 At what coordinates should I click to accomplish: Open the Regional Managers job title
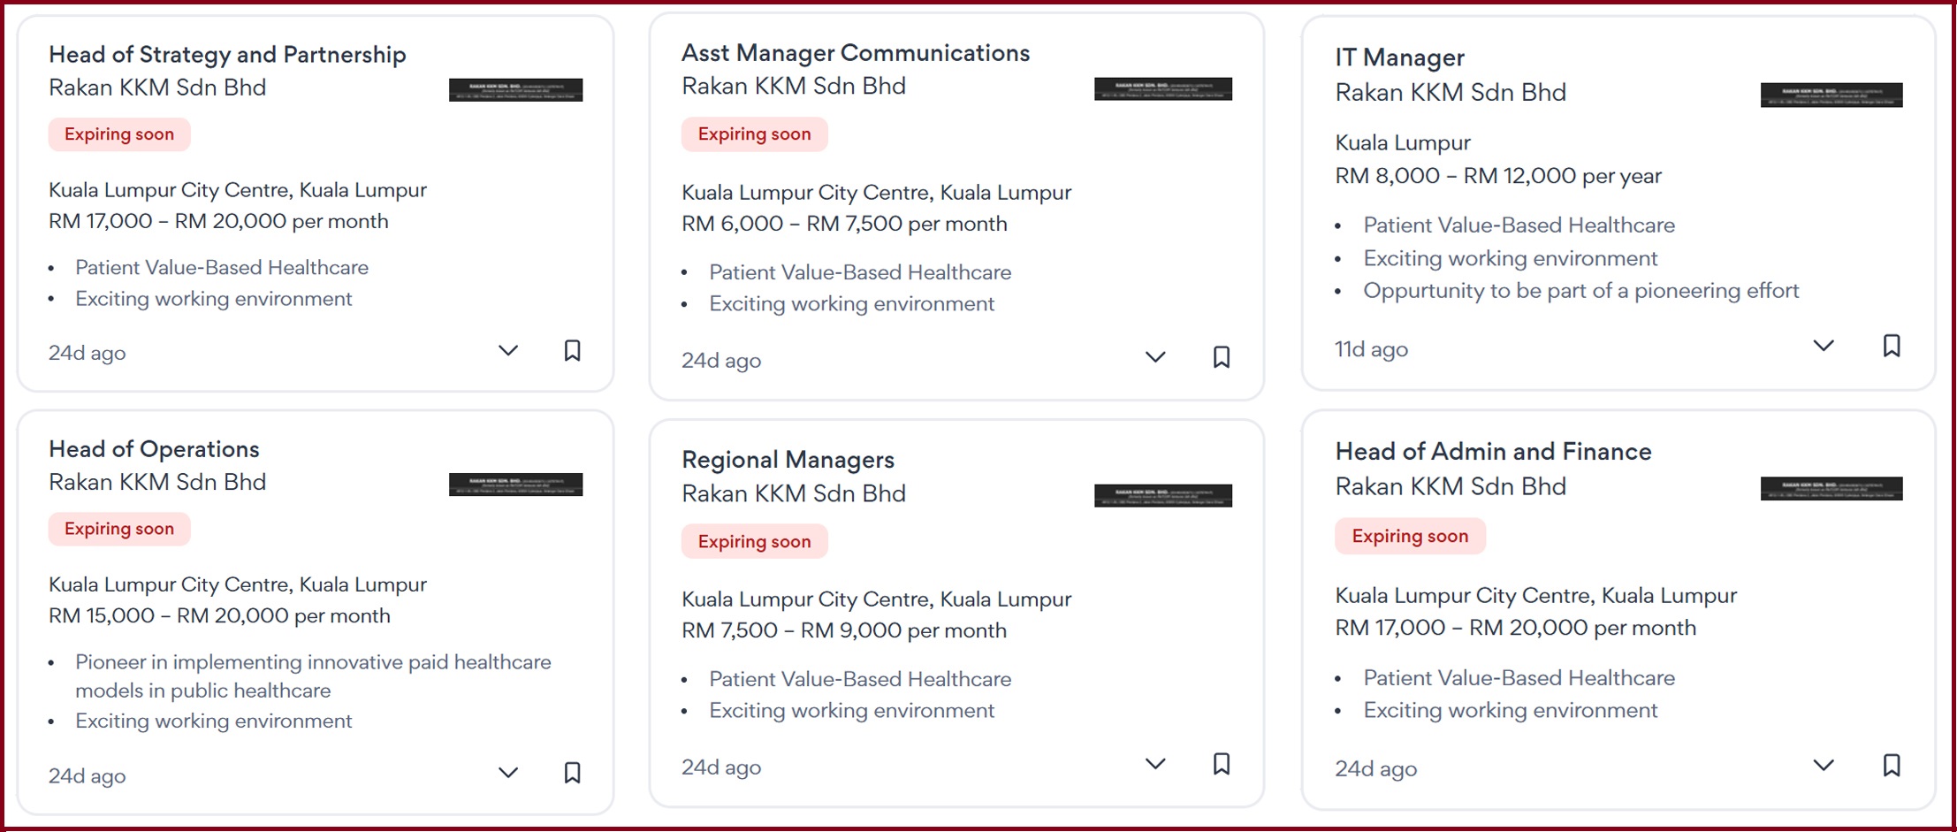[x=788, y=460]
